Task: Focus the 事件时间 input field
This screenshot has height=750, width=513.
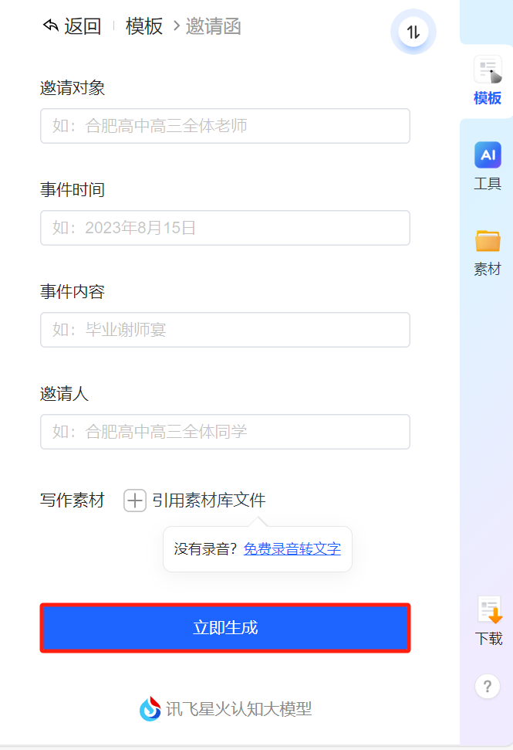Action: [x=225, y=228]
